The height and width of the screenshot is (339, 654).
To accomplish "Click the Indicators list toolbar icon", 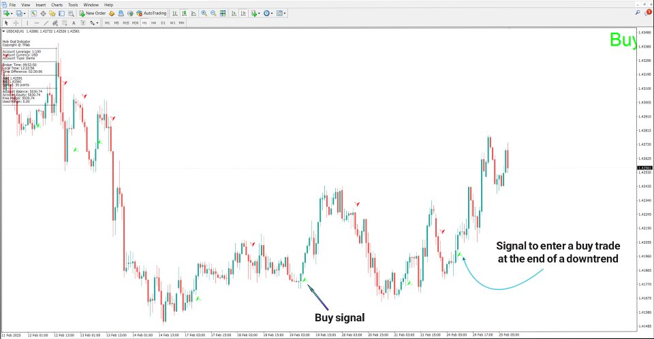I will [x=253, y=14].
